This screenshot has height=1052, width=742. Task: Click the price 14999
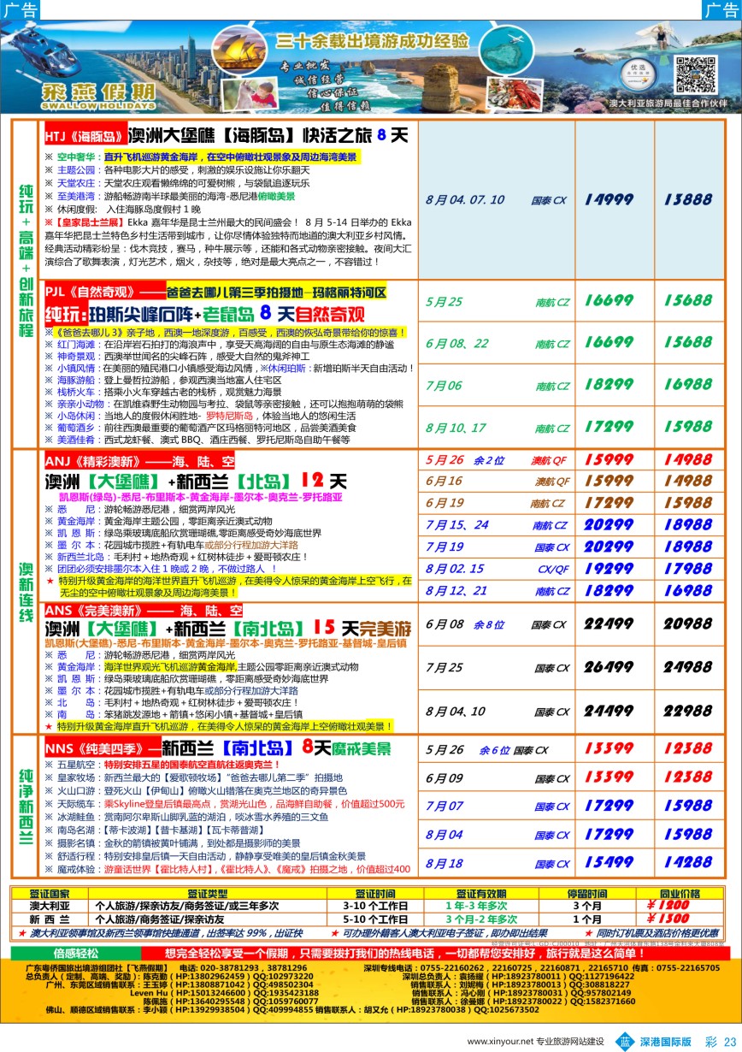pos(610,199)
